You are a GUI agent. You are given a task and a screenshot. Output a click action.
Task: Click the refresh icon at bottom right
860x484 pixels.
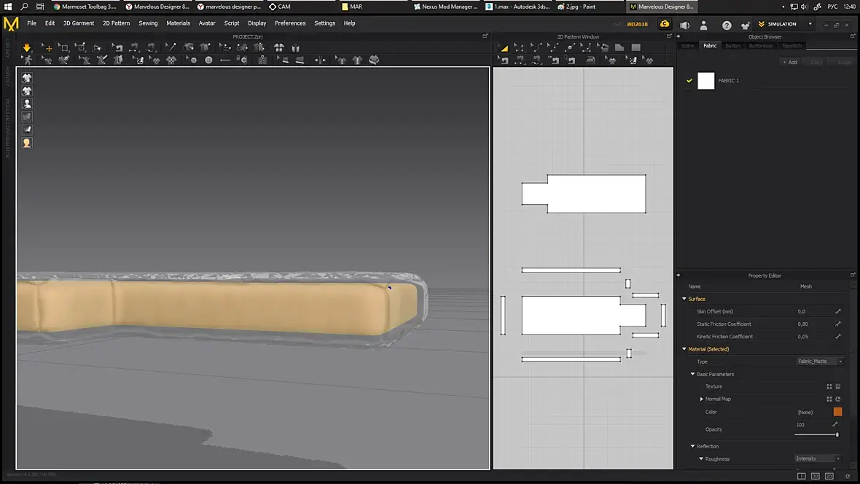pos(848,476)
